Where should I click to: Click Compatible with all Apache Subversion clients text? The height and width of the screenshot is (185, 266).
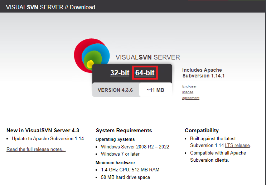[218, 156]
